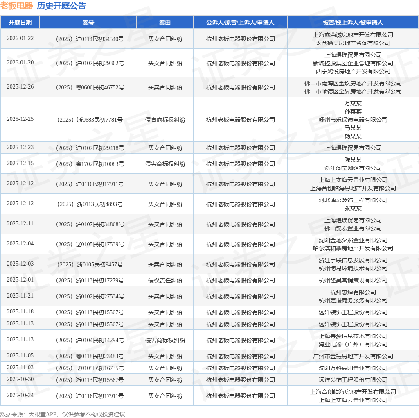
Task: Select date cell 2025-12-15
Action: [x=20, y=163]
